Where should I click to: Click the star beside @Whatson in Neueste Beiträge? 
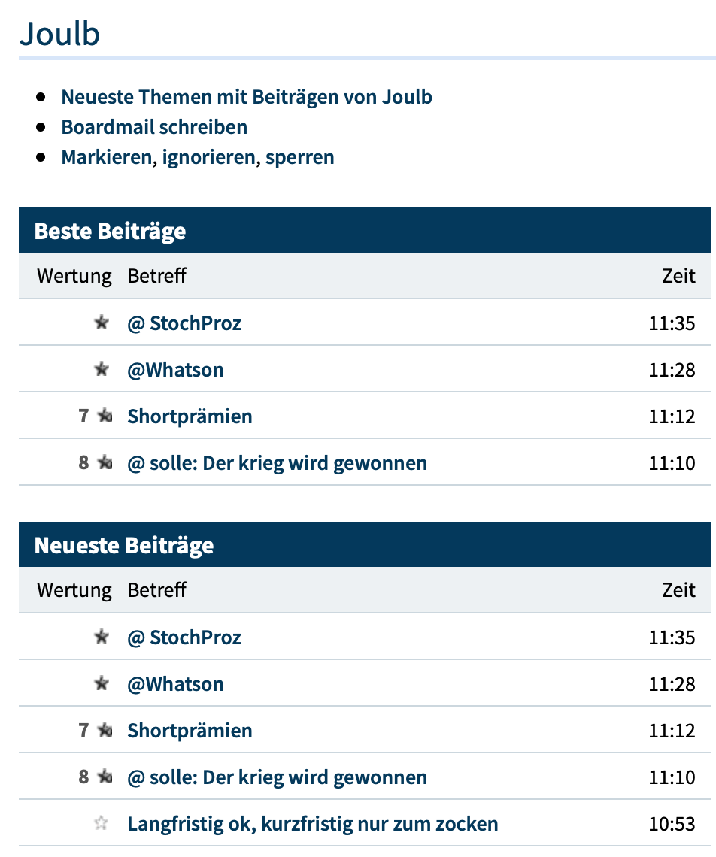pos(102,683)
